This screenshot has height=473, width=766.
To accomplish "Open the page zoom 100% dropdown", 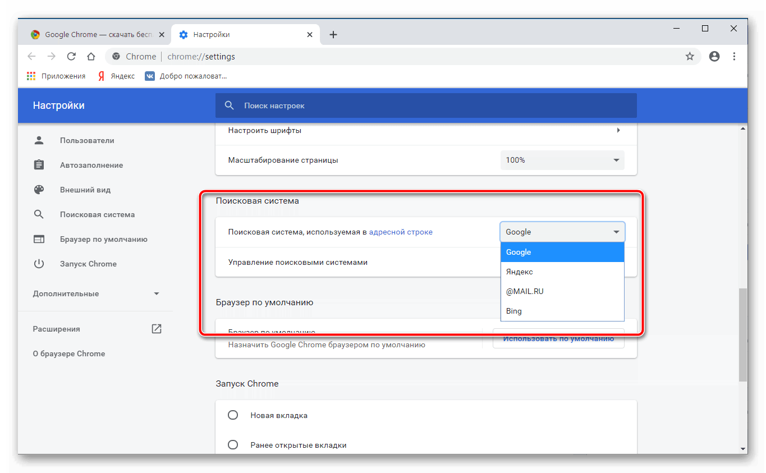I will coord(562,160).
